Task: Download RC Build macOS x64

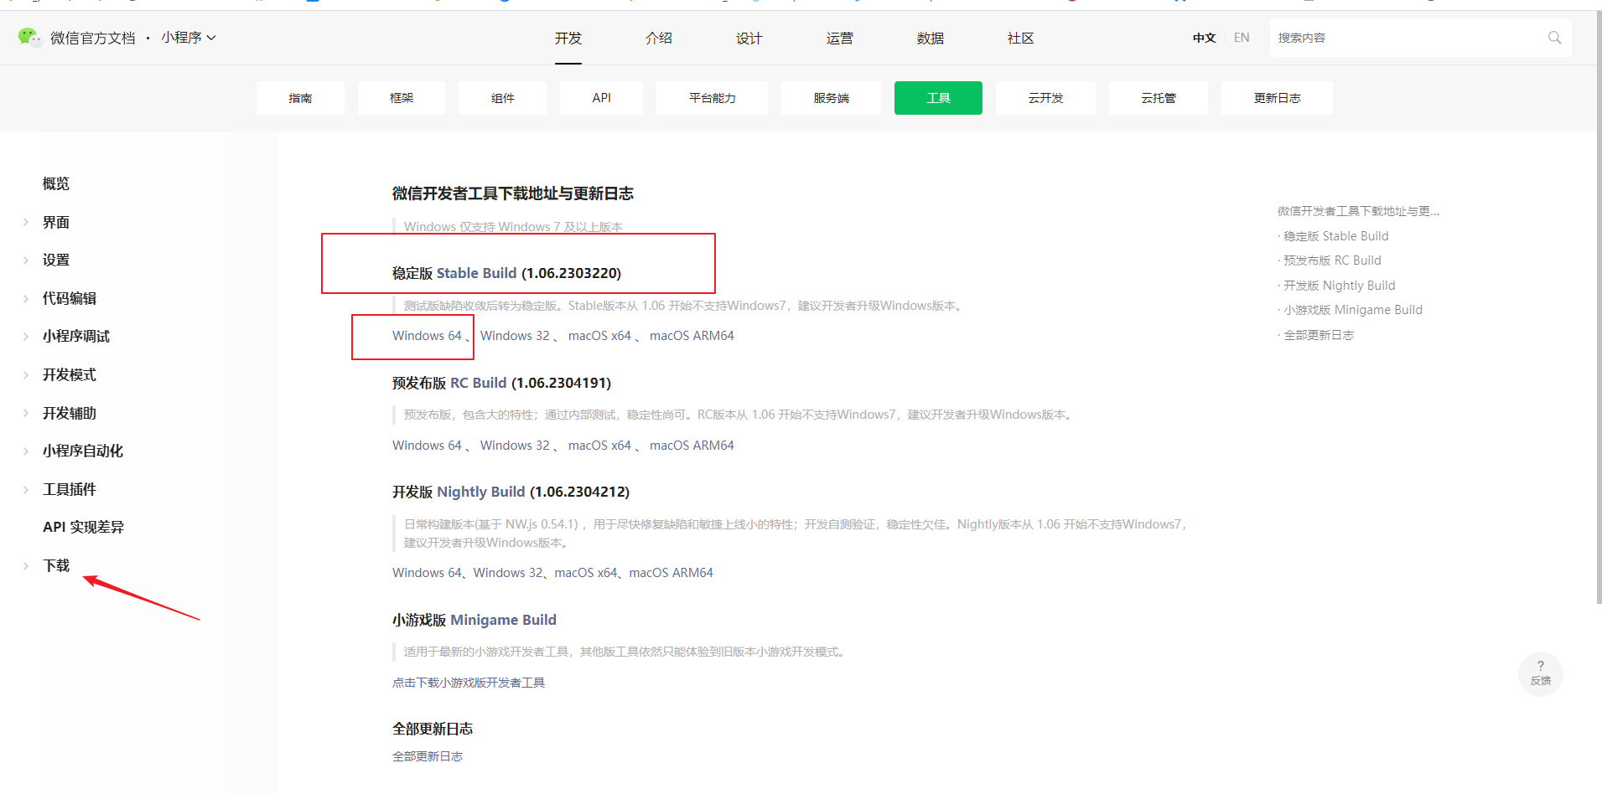Action: point(599,446)
